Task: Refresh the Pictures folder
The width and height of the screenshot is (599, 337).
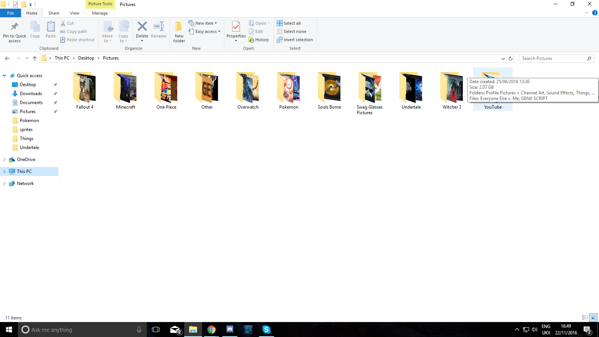Action: (511, 58)
